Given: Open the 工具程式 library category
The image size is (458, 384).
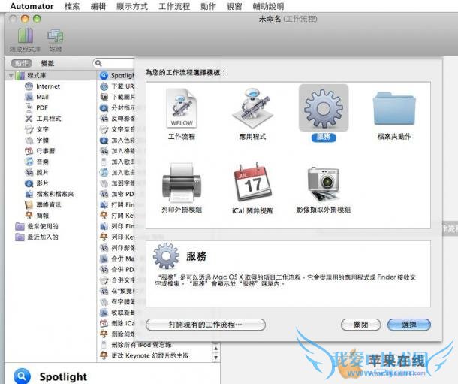Looking at the screenshot, I should coord(48,119).
